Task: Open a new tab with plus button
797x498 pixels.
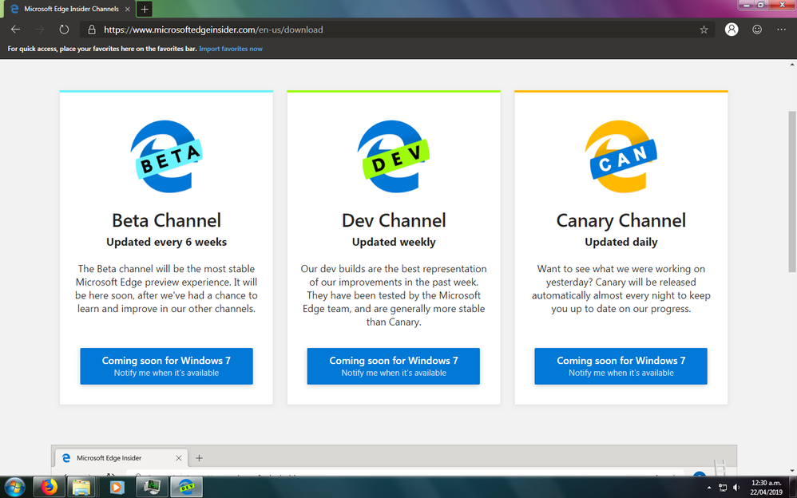Action: (145, 9)
